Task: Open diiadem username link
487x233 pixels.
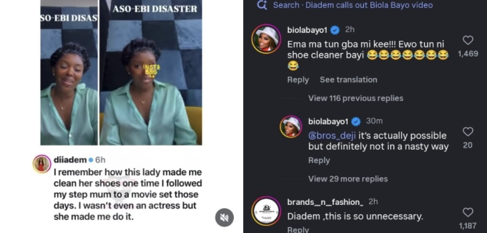Action: tap(70, 159)
